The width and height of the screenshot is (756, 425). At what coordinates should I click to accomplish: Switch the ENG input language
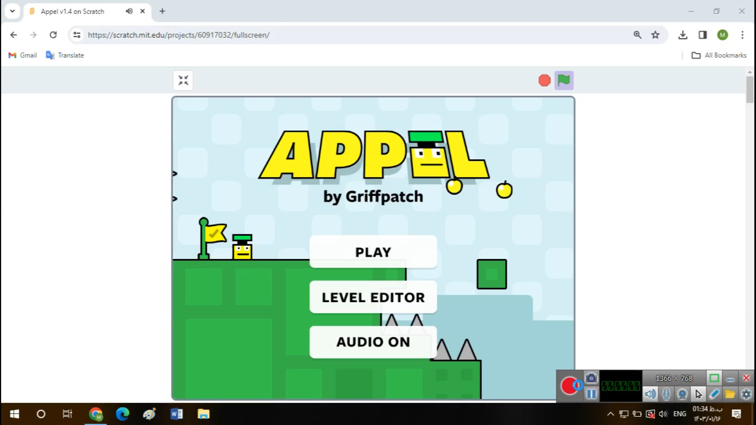tap(680, 414)
